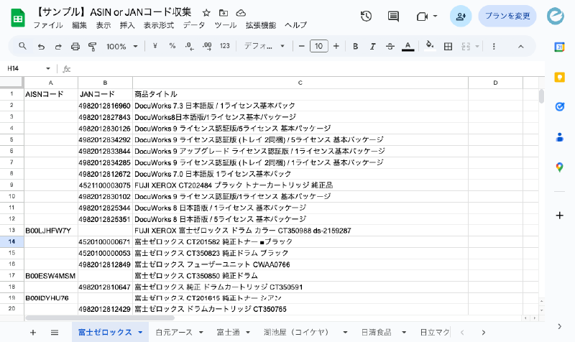
Task: Open version history clock icon
Action: [366, 17]
